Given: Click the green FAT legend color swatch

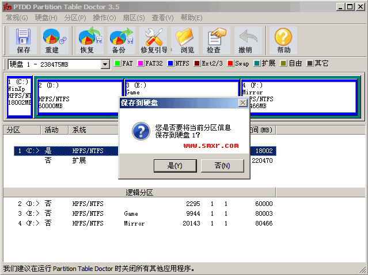Looking at the screenshot, I should (x=117, y=64).
